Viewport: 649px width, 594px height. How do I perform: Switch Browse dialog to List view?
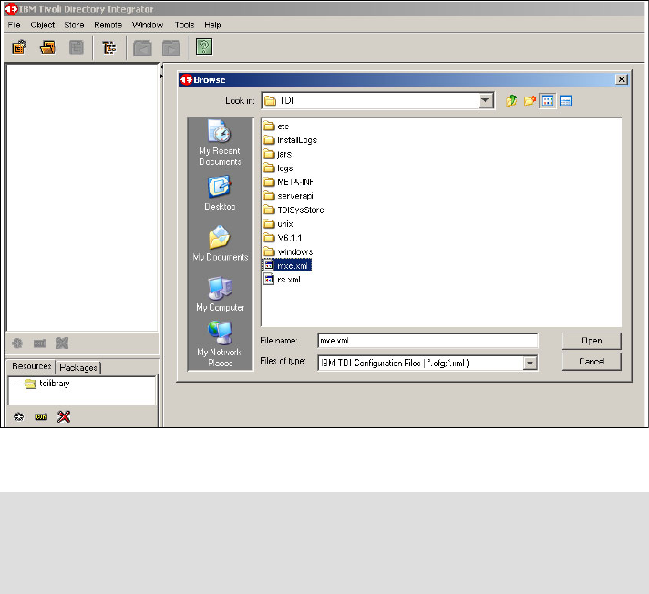(x=548, y=100)
